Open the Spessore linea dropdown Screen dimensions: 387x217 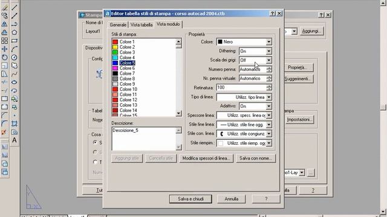[268, 115]
